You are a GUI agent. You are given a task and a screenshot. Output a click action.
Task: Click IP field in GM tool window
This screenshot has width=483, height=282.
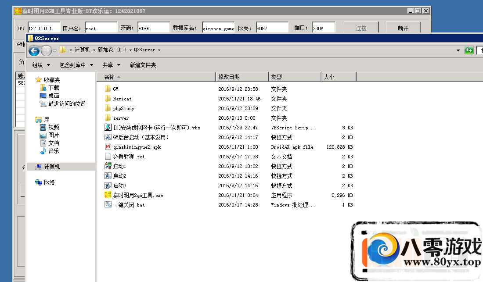coord(44,29)
